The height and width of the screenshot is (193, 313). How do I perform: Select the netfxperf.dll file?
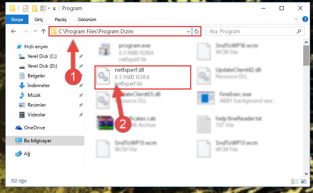pos(143,77)
